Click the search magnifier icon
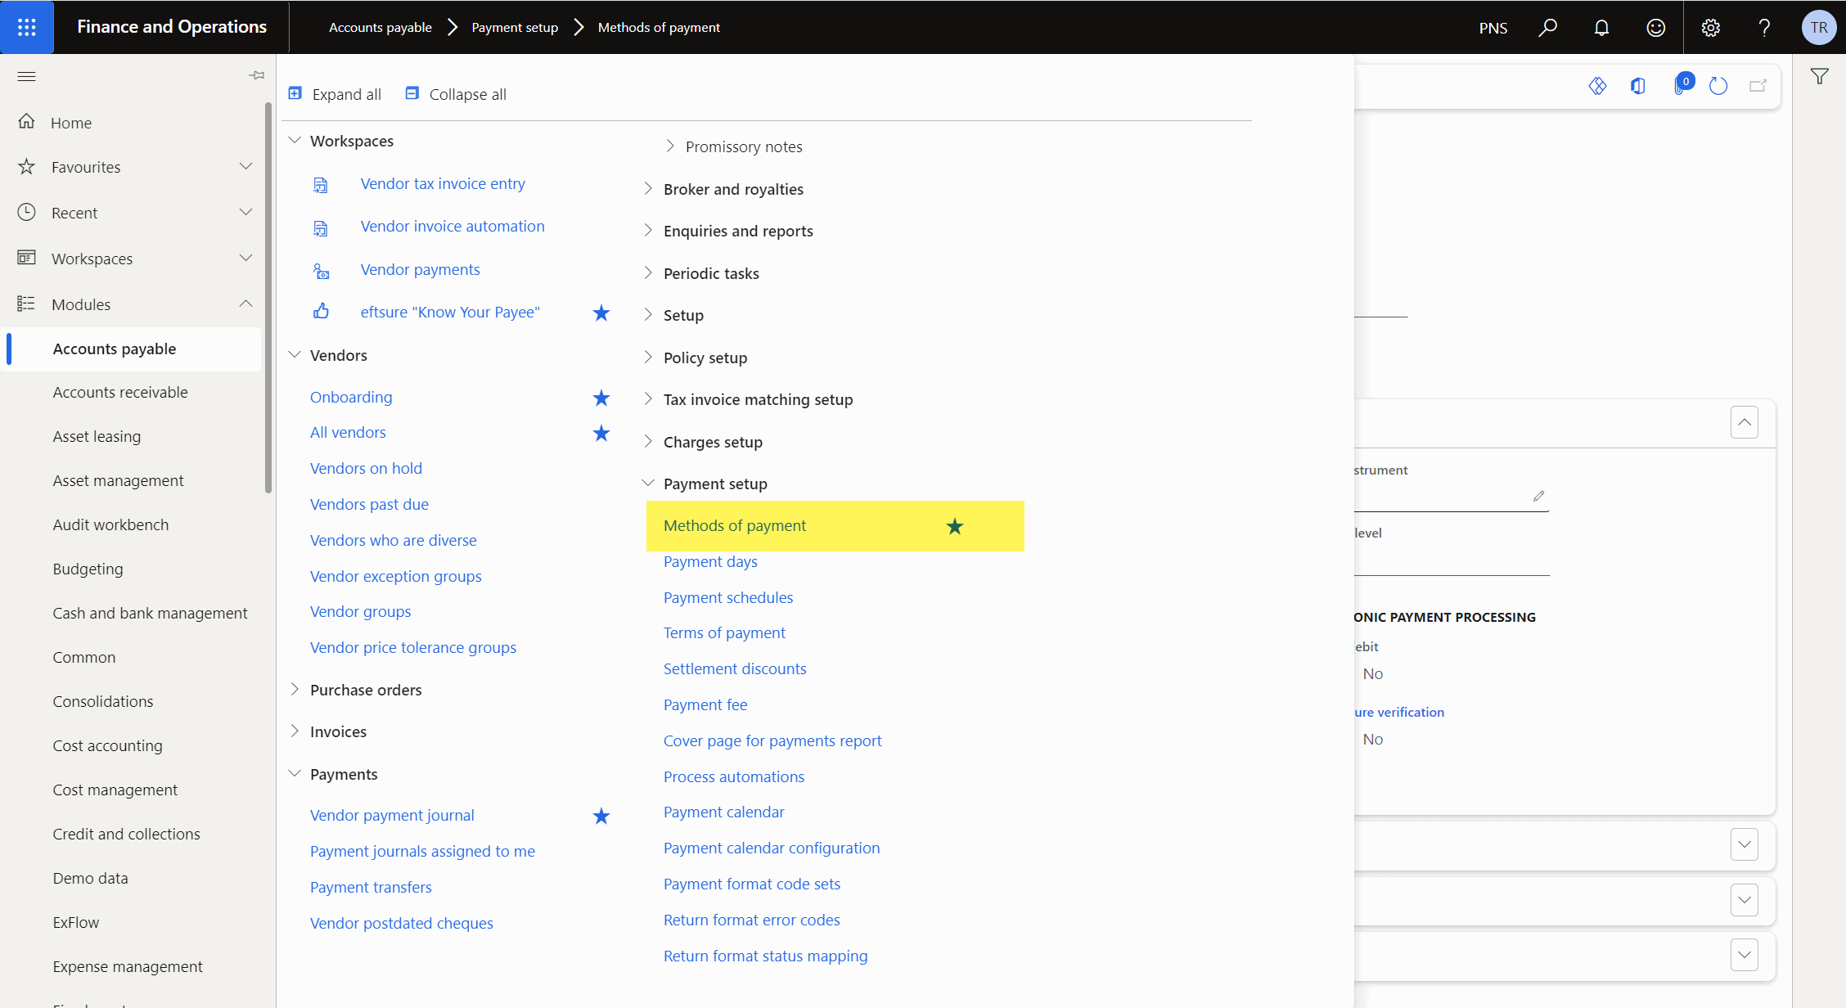This screenshot has width=1846, height=1008. pos(1547,27)
